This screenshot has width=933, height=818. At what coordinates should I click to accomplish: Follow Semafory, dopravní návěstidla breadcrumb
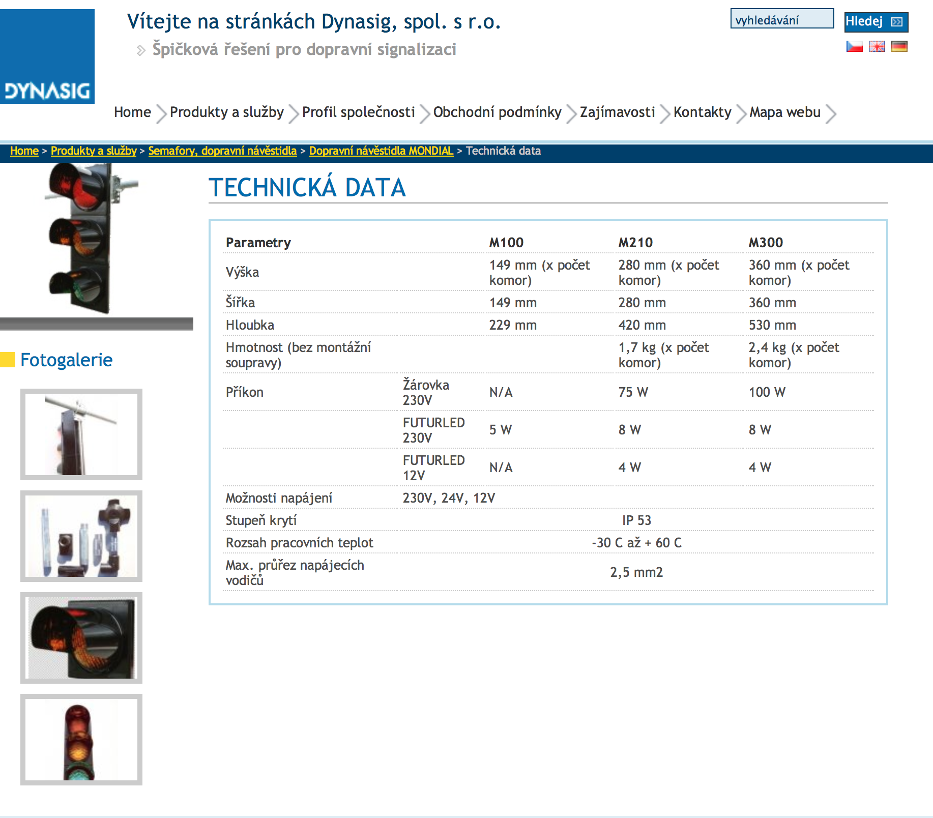pyautogui.click(x=222, y=151)
